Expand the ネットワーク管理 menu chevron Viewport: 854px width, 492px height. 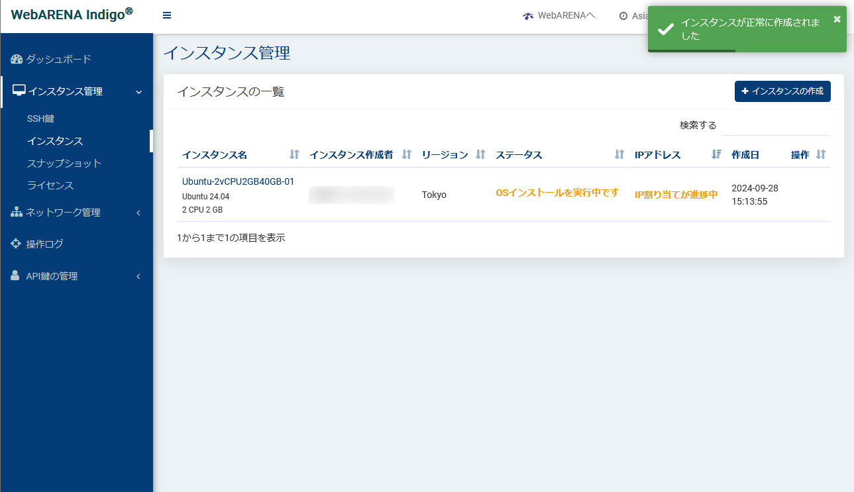pyautogui.click(x=138, y=213)
